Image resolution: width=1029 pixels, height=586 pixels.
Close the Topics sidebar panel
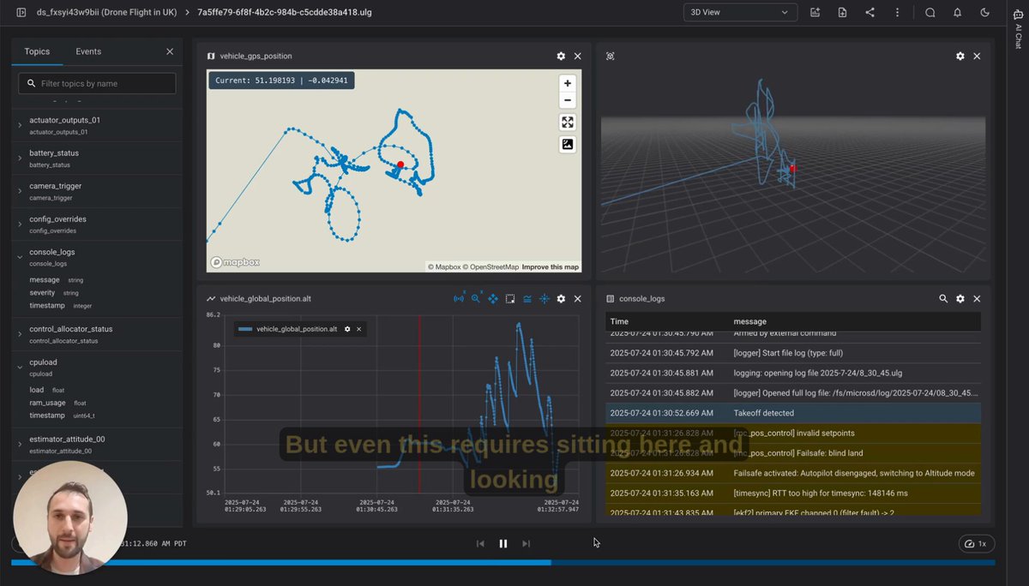coord(170,51)
